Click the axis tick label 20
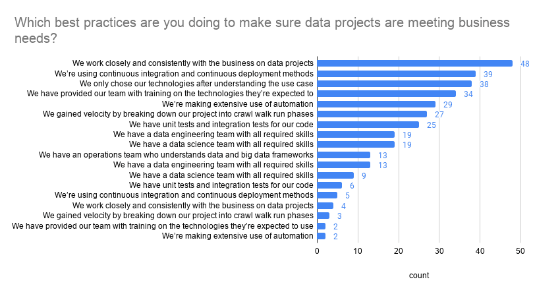533x296 pixels. point(399,251)
